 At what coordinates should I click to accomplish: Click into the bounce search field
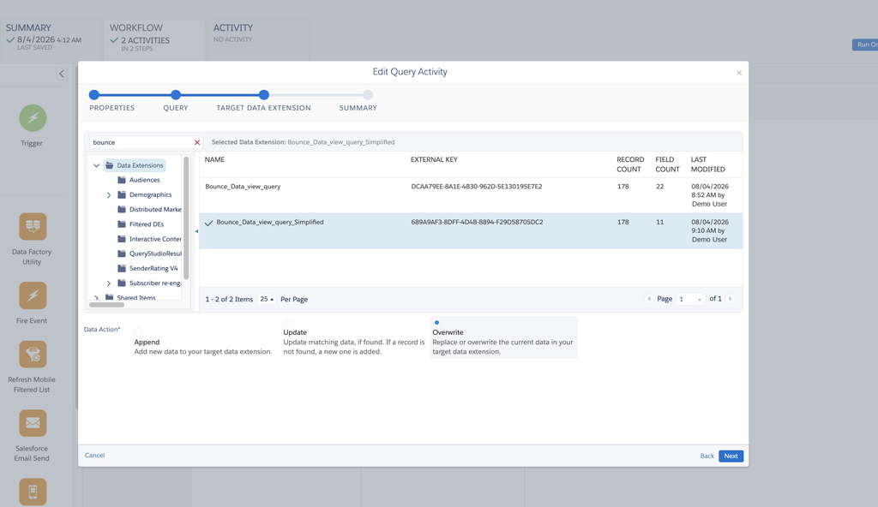141,143
